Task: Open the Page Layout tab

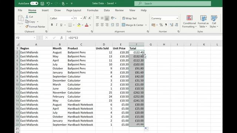Action: pos(74,10)
